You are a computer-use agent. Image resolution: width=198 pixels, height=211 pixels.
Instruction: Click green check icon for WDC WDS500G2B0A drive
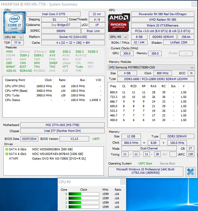6,149
